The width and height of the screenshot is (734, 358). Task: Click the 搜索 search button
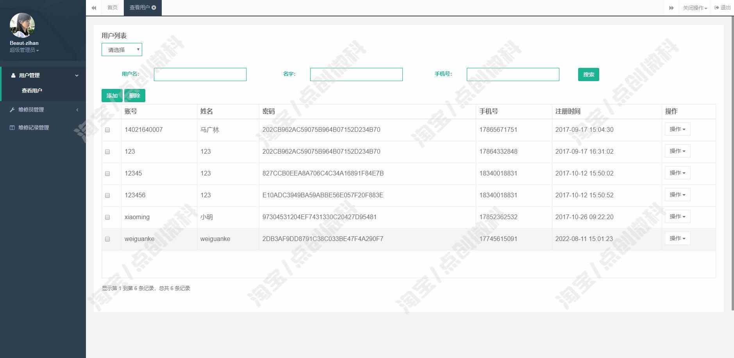click(588, 74)
